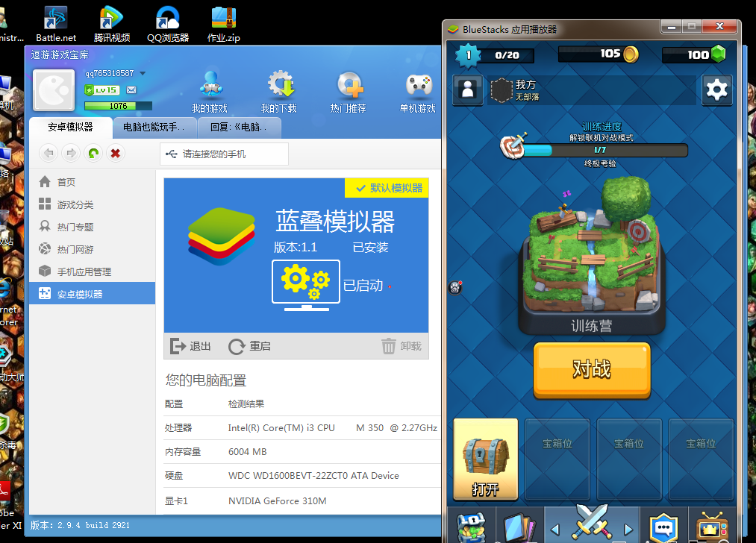Screen dimensions: 756x543
Task: Expand account dropdown next to qq765318587
Action: (x=143, y=73)
